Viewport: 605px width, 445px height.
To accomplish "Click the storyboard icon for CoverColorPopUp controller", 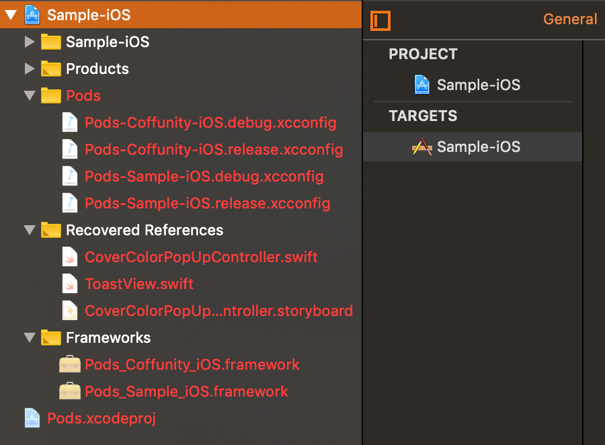I will [70, 311].
